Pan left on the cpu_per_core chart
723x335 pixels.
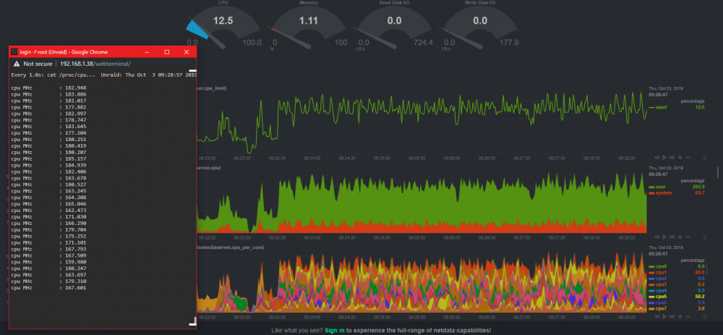point(657,316)
